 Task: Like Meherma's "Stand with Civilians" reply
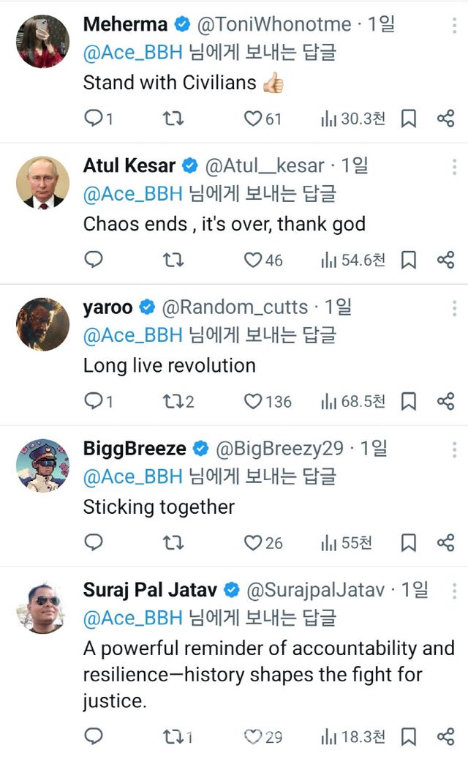pos(253,119)
